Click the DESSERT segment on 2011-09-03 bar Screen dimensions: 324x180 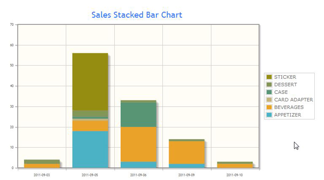tap(42, 162)
